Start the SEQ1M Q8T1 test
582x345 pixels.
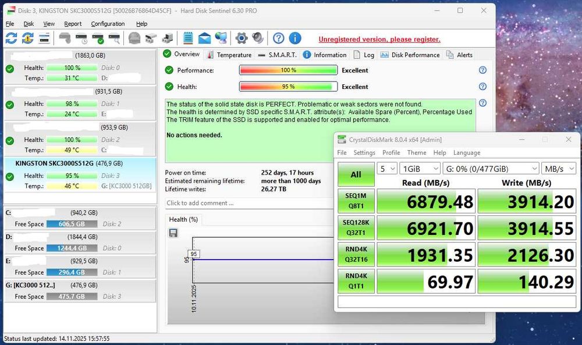coord(356,201)
